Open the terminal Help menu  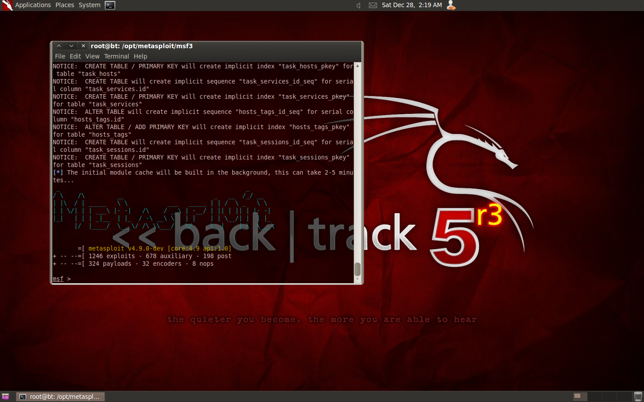[x=140, y=56]
